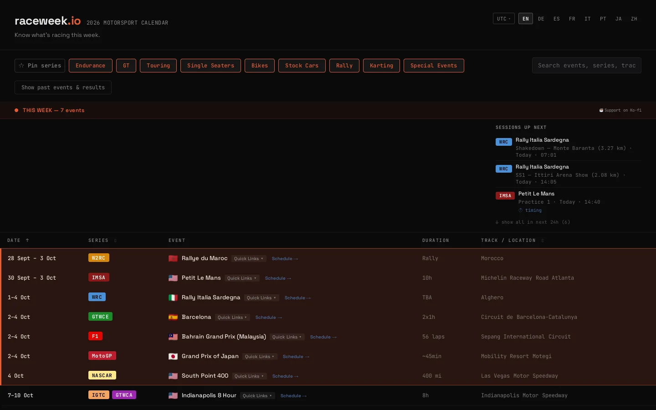Expand Quick Links for Grand Prix of Japan
Viewport: 656px width, 410px height.
pos(260,357)
